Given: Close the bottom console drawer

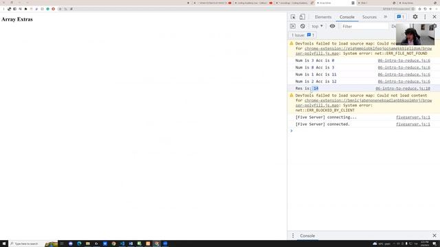Looking at the screenshot, I should pyautogui.click(x=434, y=235).
